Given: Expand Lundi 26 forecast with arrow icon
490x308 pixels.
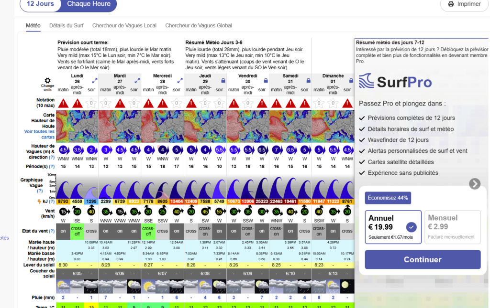Looking at the screenshot, I should 95,81.
